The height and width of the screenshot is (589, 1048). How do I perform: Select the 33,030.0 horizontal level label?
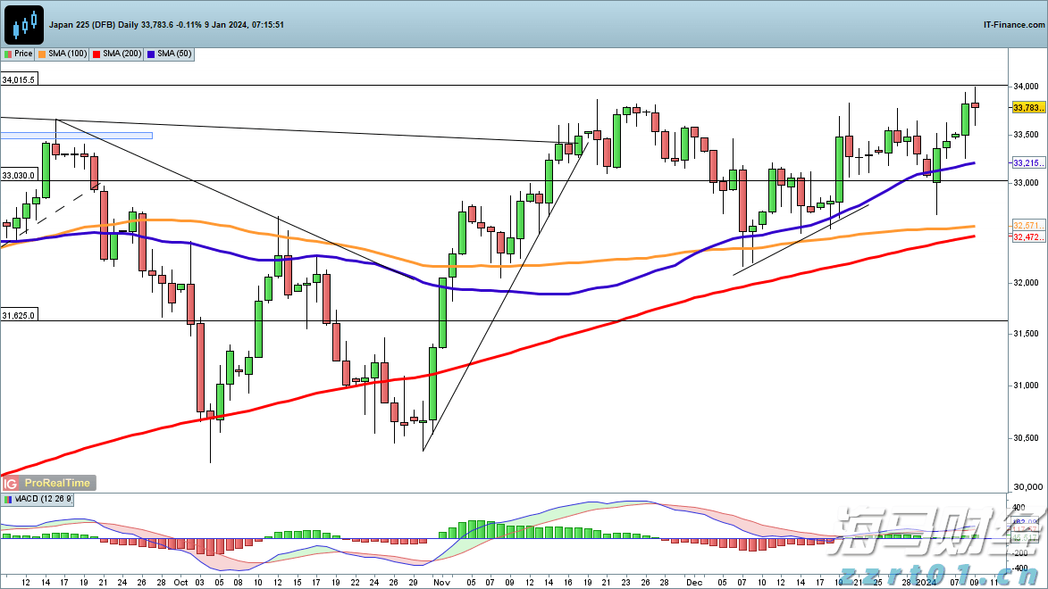pos(19,176)
